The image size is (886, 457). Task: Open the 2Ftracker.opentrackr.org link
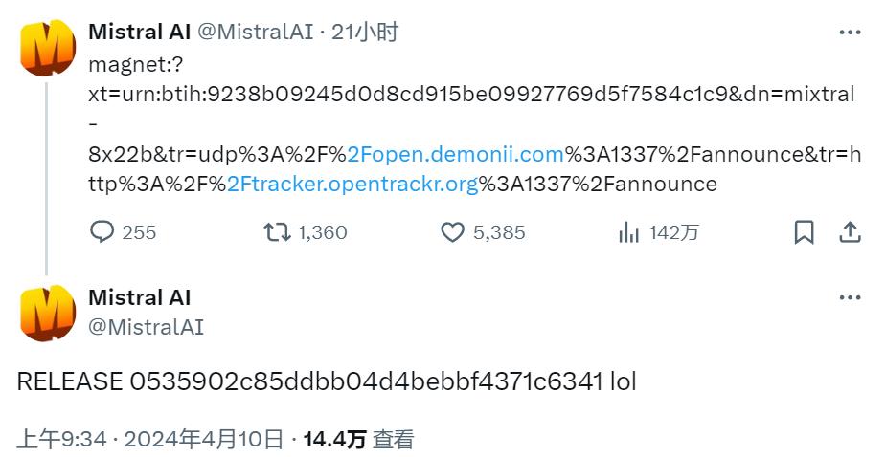click(x=353, y=184)
